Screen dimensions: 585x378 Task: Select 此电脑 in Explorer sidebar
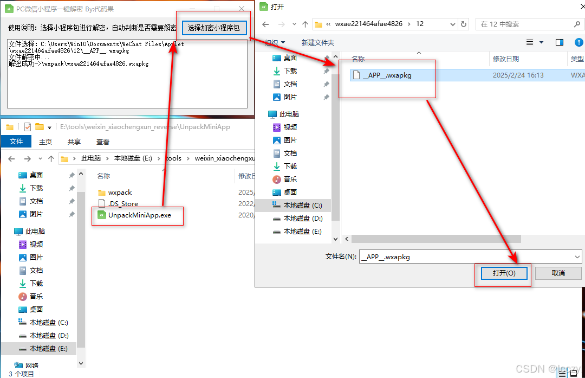coord(35,231)
